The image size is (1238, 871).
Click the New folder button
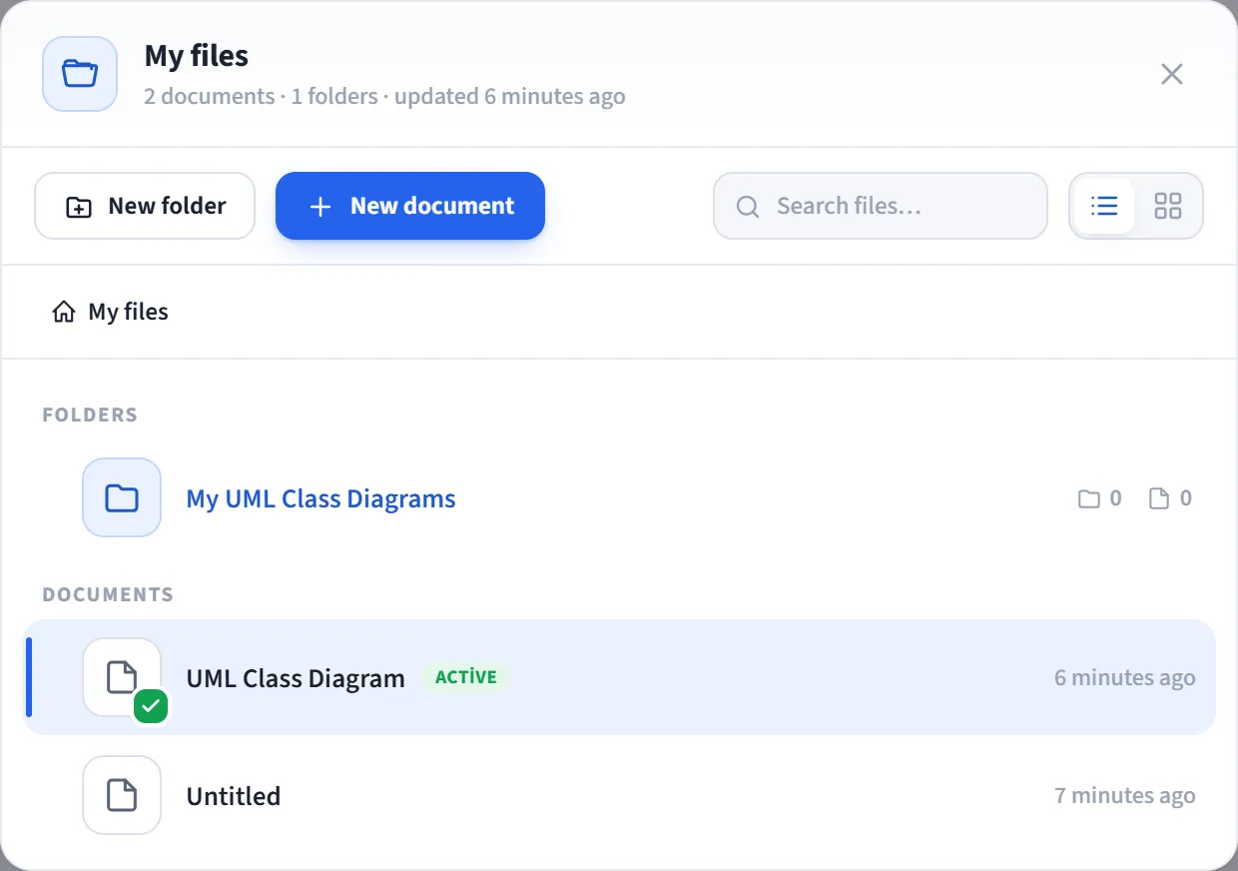pos(145,206)
